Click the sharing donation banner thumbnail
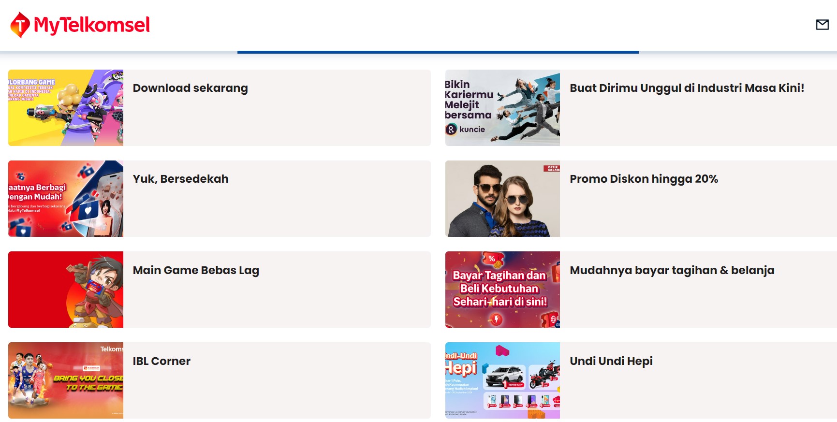 tap(66, 199)
